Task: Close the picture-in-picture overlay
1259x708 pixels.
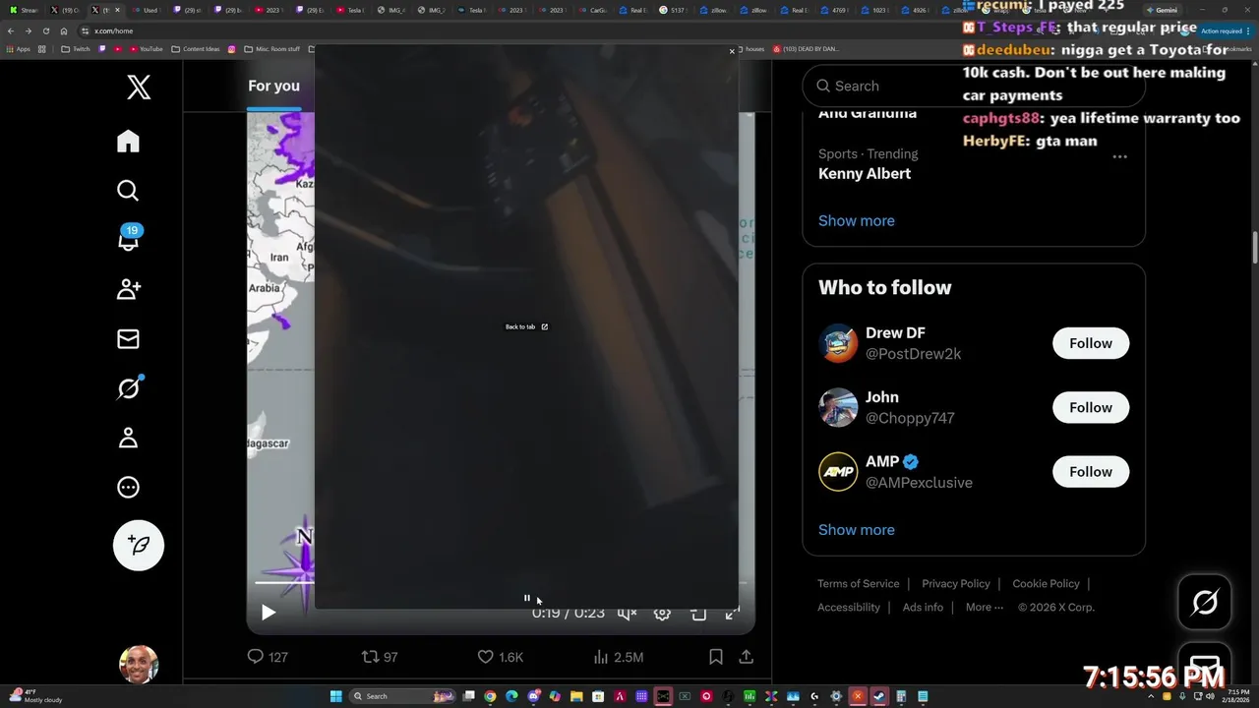Action: (x=732, y=51)
